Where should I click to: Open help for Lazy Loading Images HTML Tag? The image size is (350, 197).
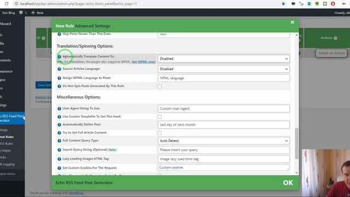point(60,159)
